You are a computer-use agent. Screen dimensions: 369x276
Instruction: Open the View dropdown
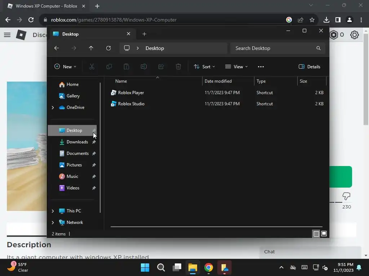point(236,66)
